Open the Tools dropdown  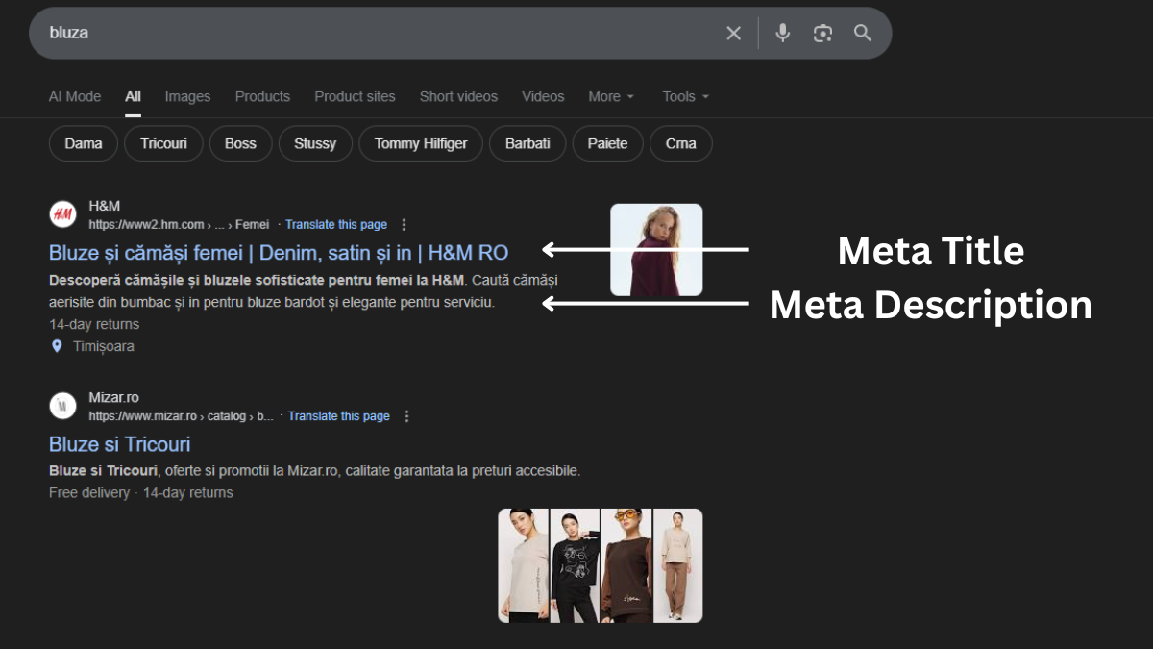pos(685,97)
